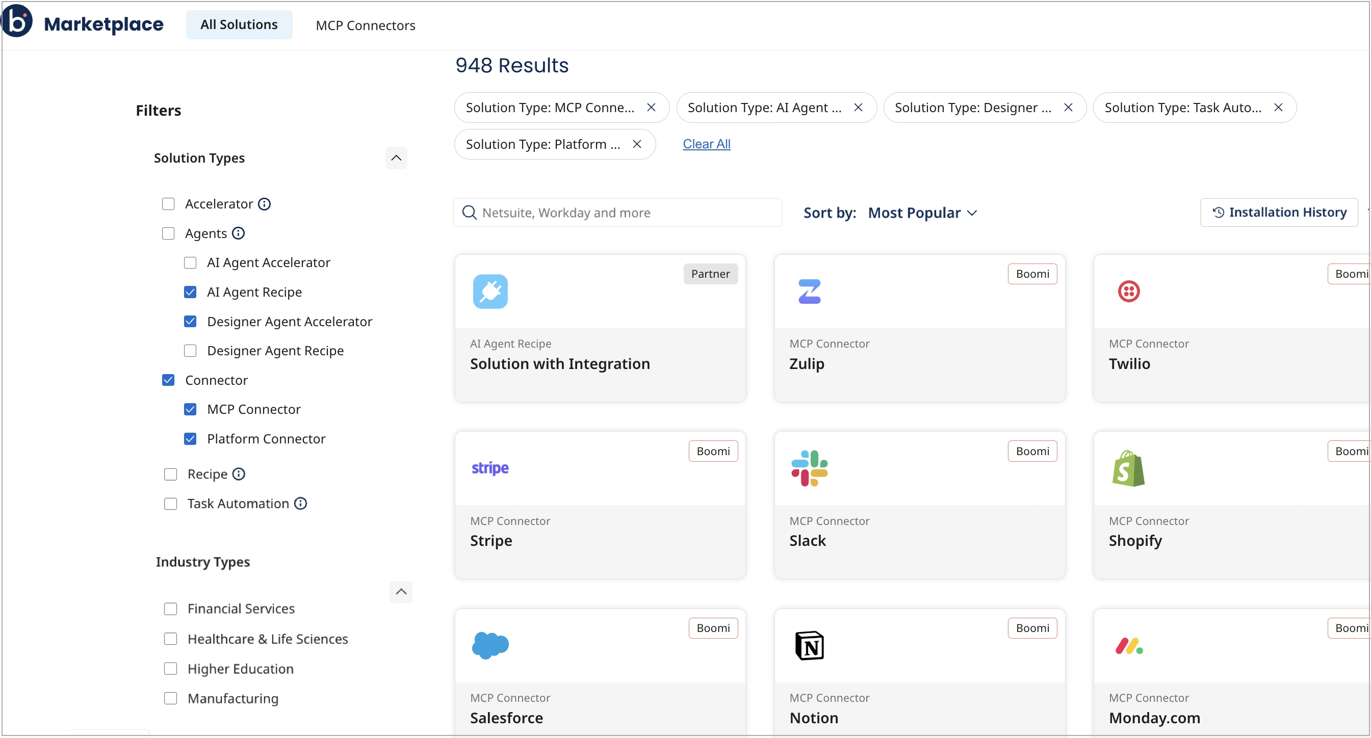Click the Zulip logo icon

[x=810, y=291]
